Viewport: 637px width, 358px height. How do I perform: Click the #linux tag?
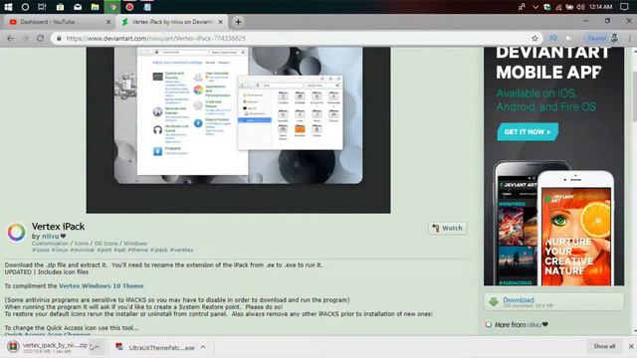pyautogui.click(x=60, y=250)
